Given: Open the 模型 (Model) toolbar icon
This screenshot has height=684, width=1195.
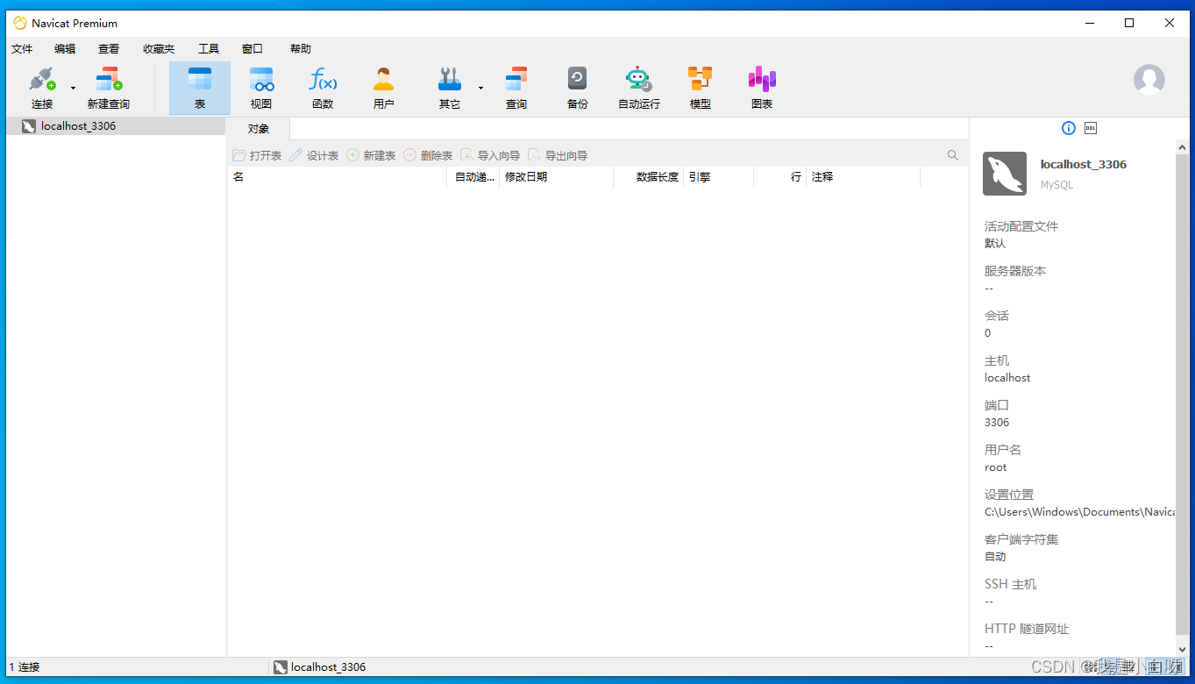Looking at the screenshot, I should 701,88.
